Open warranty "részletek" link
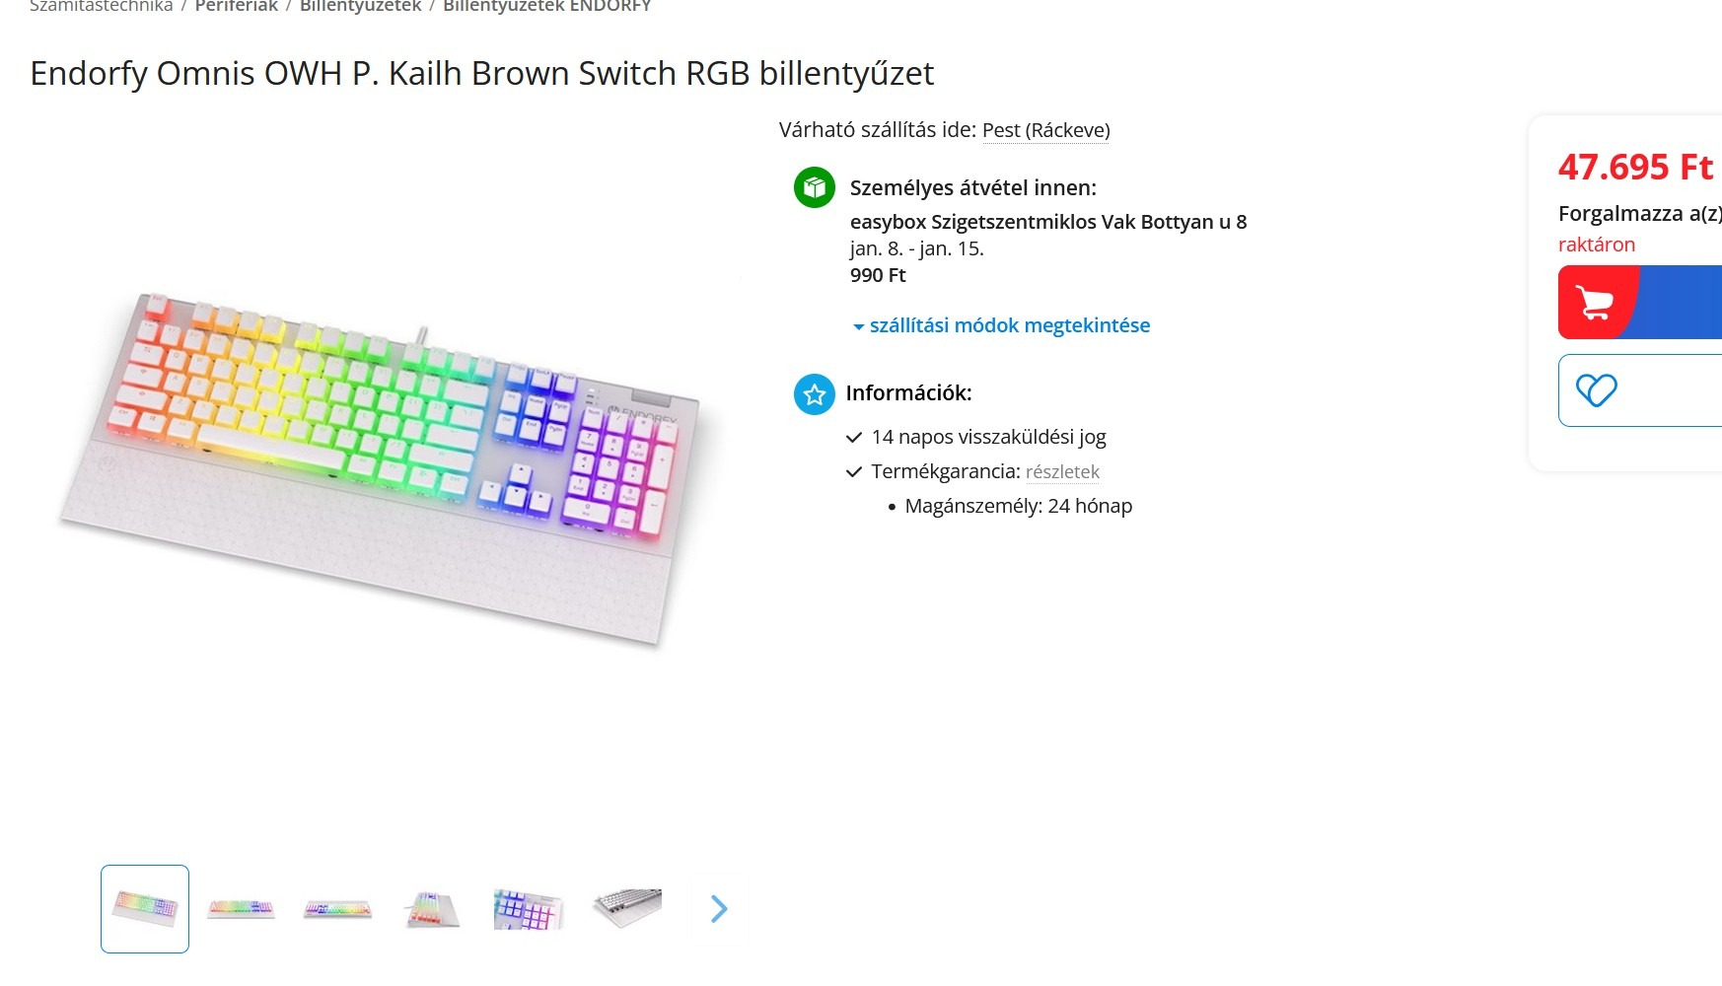Screen dimensions: 1722x986 [x=1062, y=472]
